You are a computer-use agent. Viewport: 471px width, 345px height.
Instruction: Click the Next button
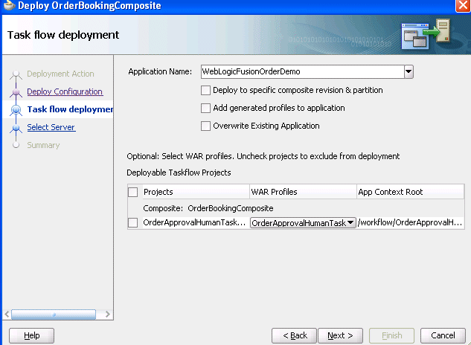(340, 335)
